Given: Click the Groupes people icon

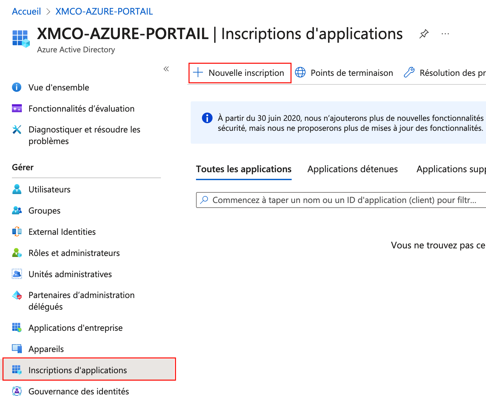Looking at the screenshot, I should click(x=17, y=211).
